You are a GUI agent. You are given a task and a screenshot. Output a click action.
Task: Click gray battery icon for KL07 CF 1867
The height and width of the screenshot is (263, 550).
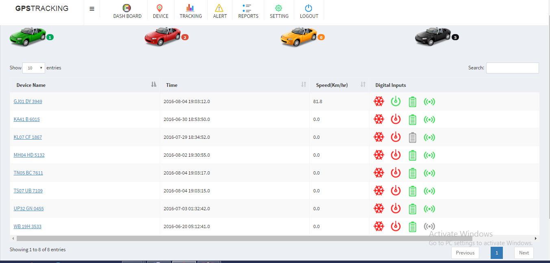pyautogui.click(x=413, y=138)
